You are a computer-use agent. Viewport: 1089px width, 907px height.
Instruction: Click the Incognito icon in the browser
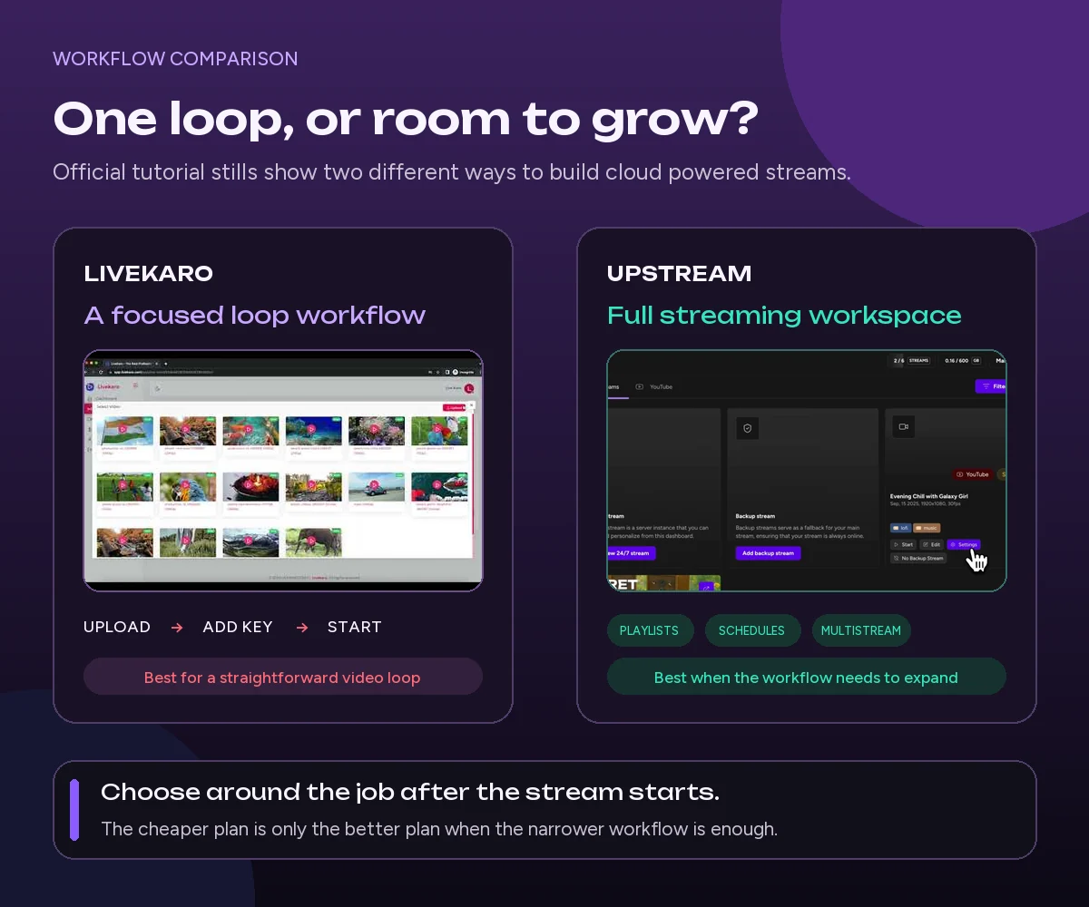(x=456, y=372)
